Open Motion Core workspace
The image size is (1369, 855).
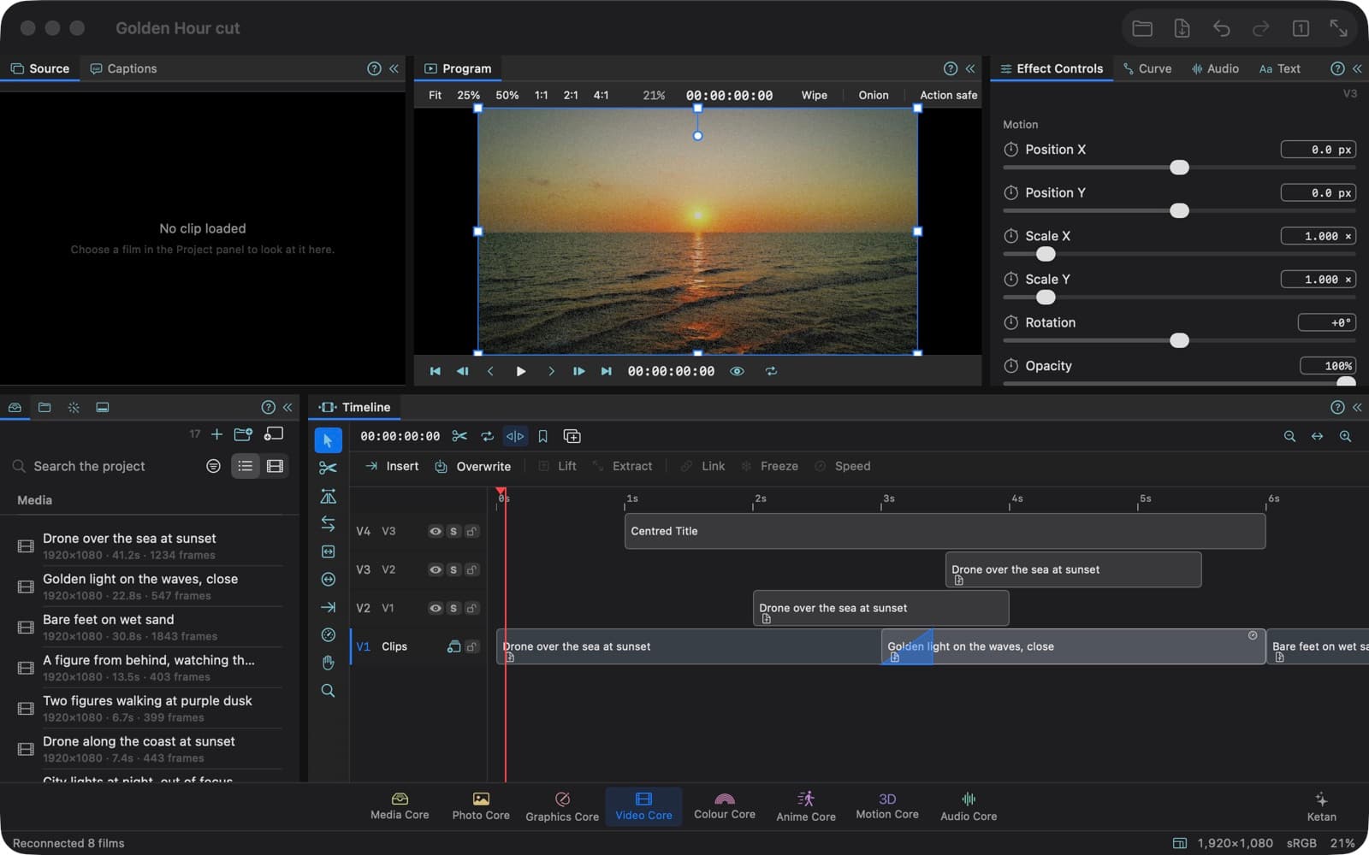point(887,806)
